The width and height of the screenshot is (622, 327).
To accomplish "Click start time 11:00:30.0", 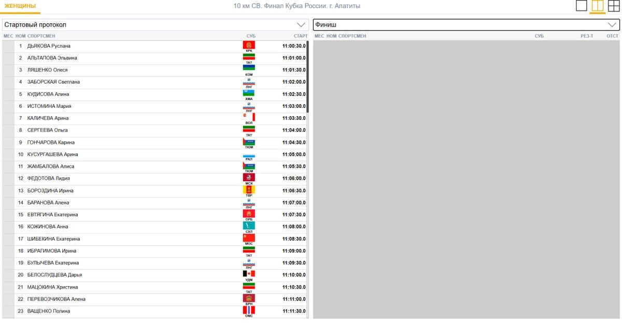I will [294, 46].
